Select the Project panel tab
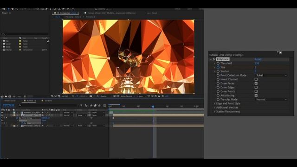Viewport: 297px width, 167px height. coord(5,13)
